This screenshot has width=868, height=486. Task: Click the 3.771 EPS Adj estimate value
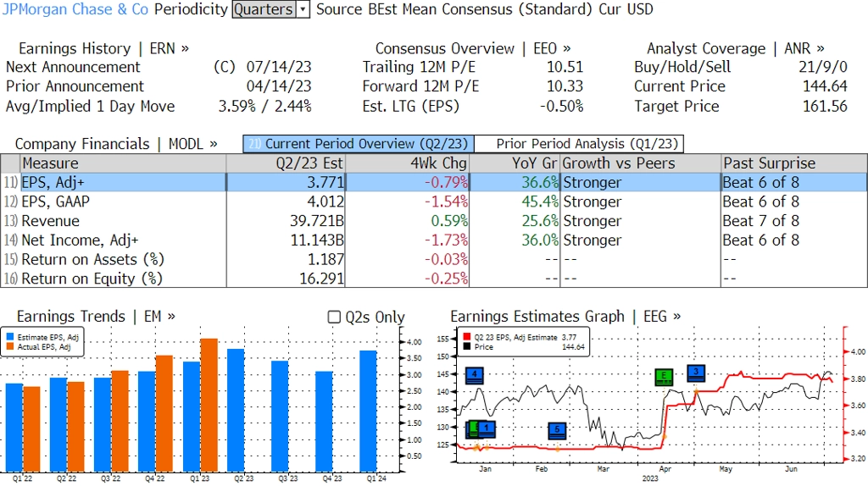point(325,182)
